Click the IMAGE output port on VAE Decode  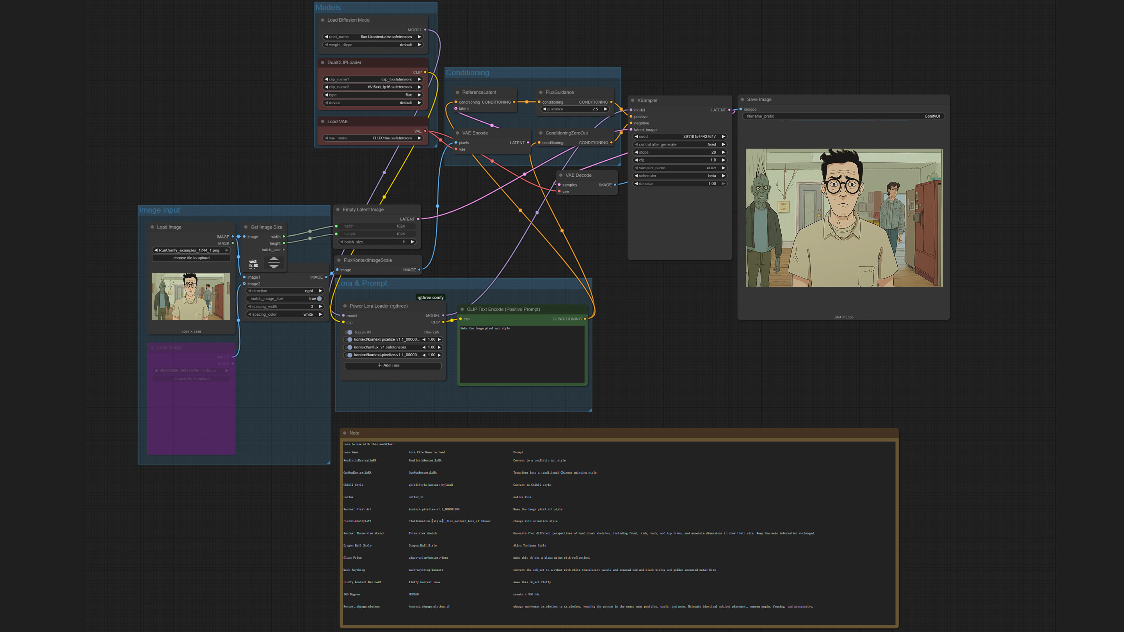click(615, 185)
